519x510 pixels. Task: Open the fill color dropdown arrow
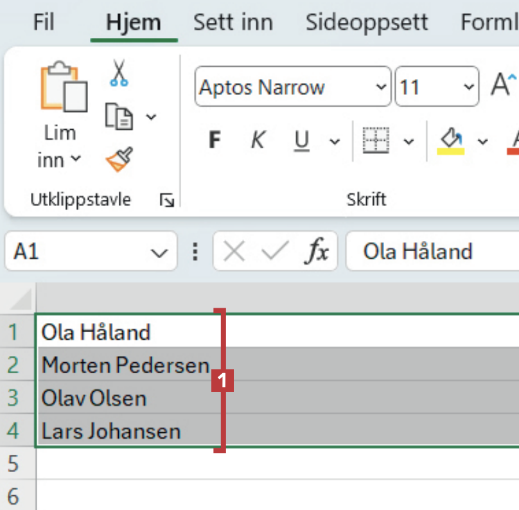(482, 141)
